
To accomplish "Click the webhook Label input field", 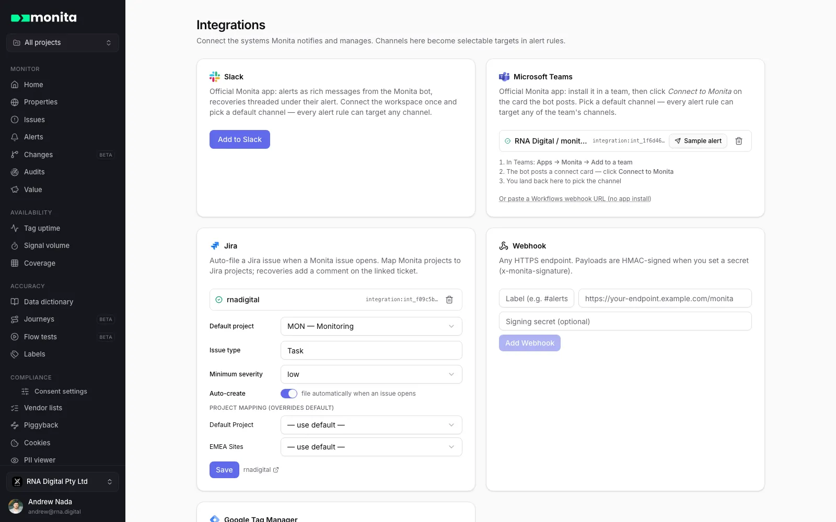I will click(537, 298).
